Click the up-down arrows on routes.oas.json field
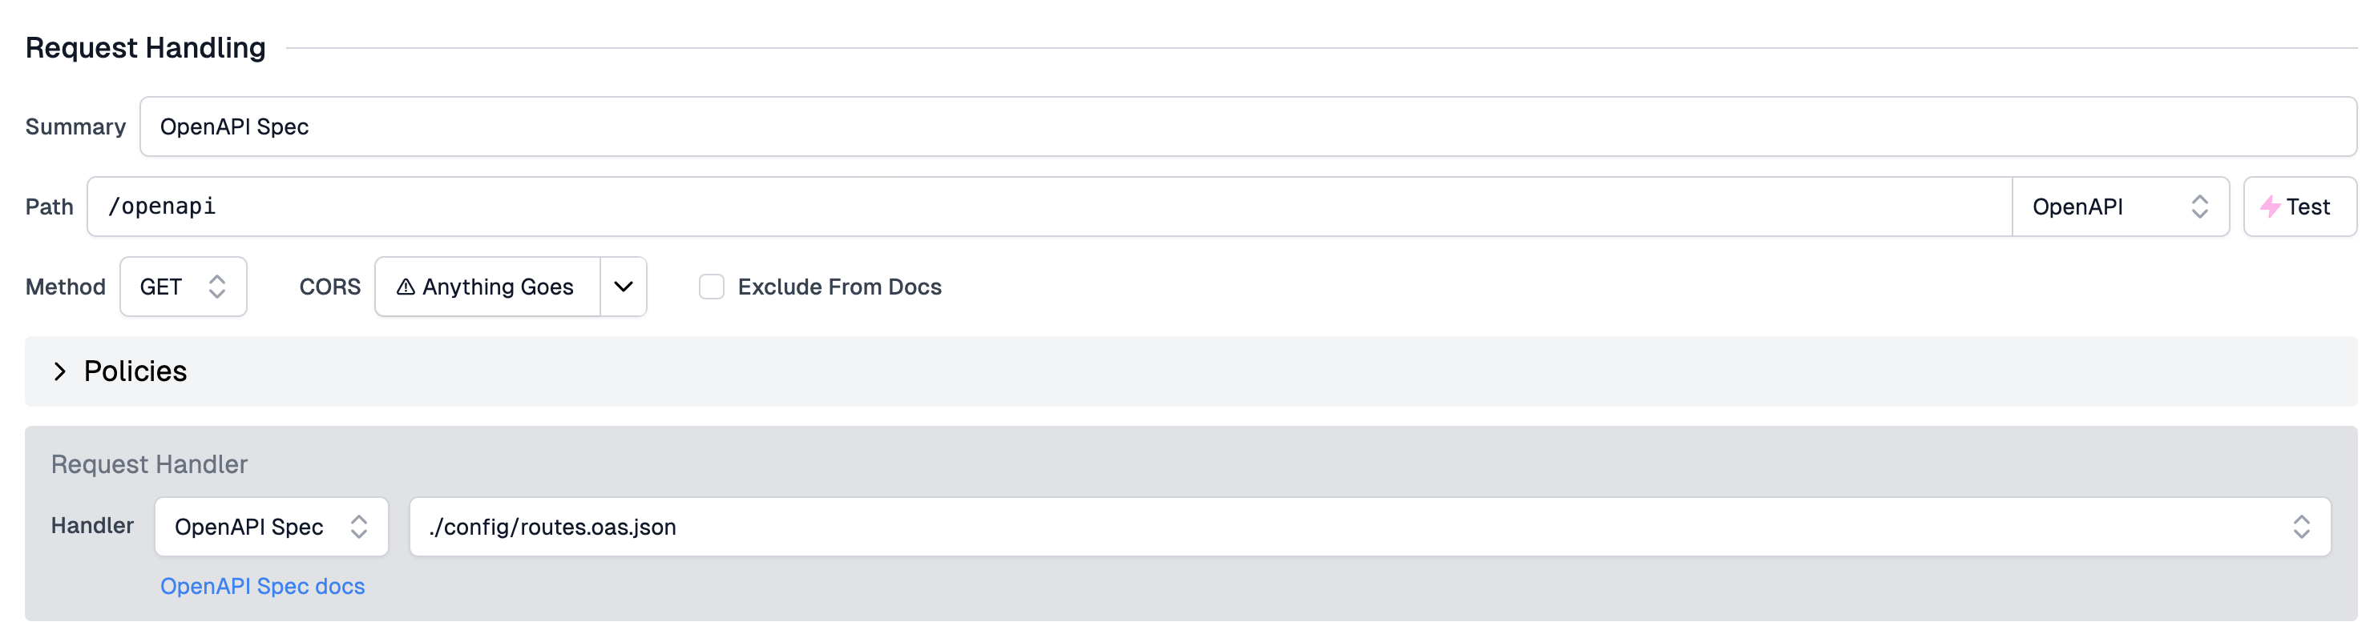Screen dimensions: 2374x642 (2301, 527)
